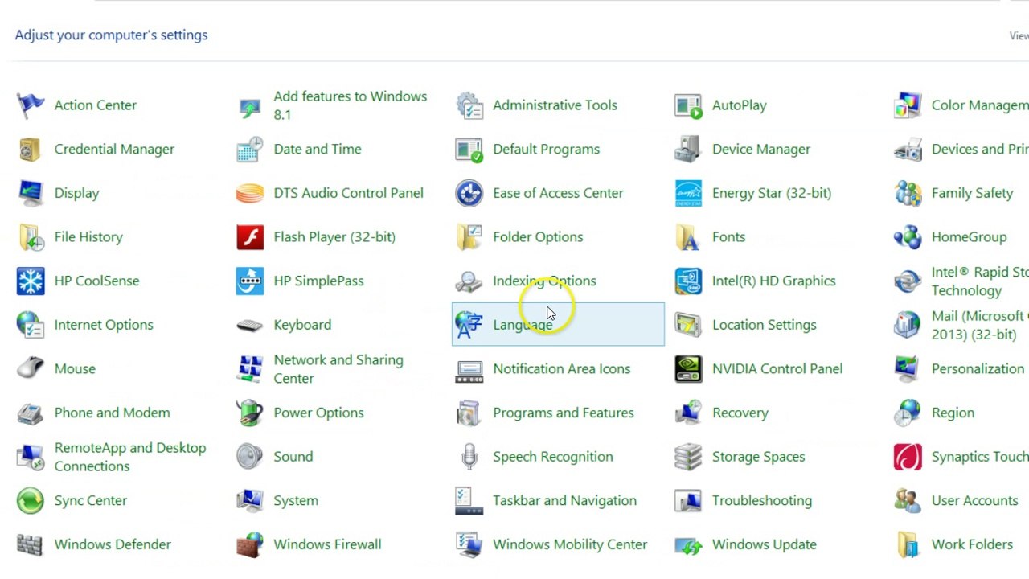Viewport: 1029px width, 579px height.
Task: Click the Work Folders icon
Action: point(908,544)
